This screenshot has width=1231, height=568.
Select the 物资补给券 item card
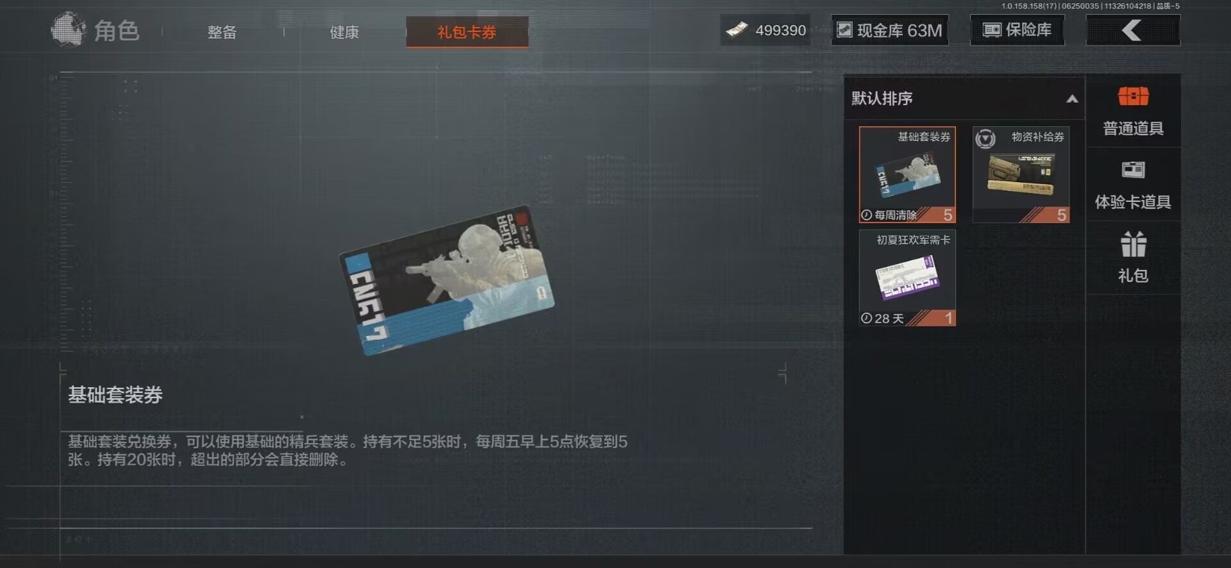click(x=1021, y=175)
